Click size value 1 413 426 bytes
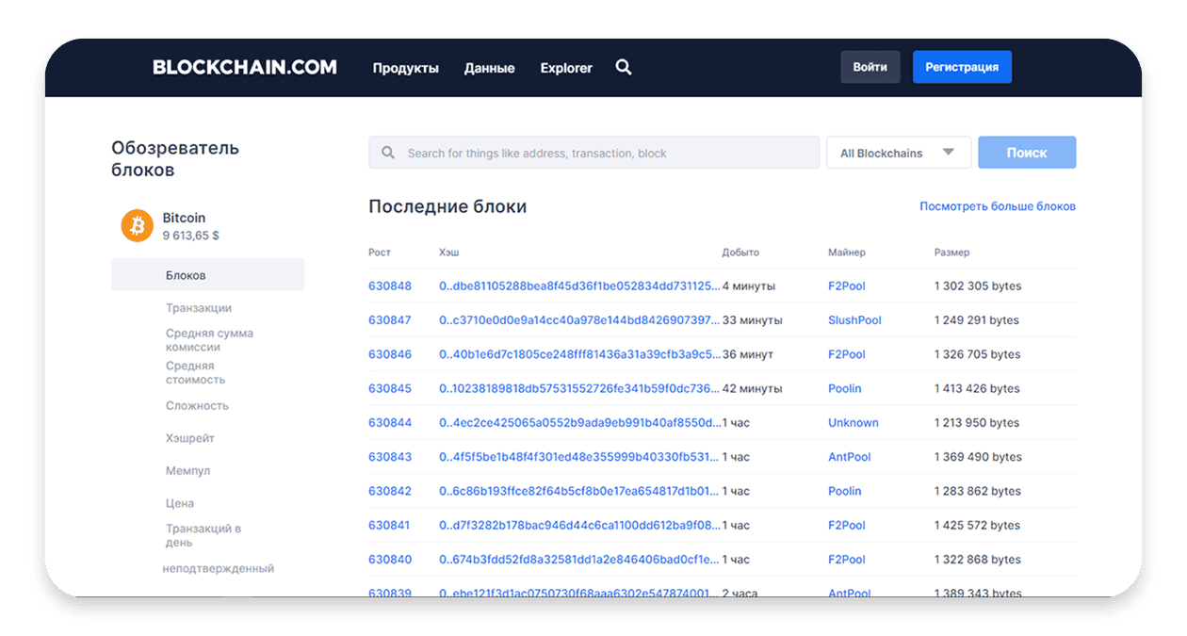 coord(978,388)
